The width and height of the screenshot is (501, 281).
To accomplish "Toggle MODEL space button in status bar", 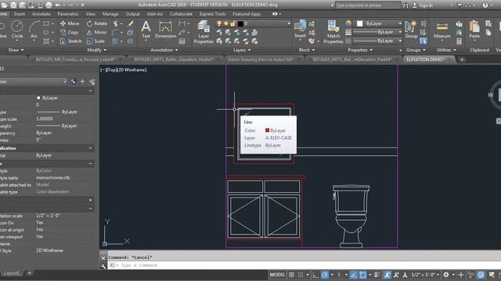I will 277,275.
